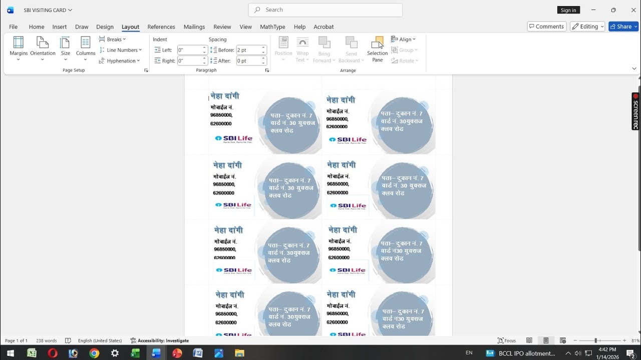Open Settings gear from taskbar
641x360 pixels.
(115, 353)
